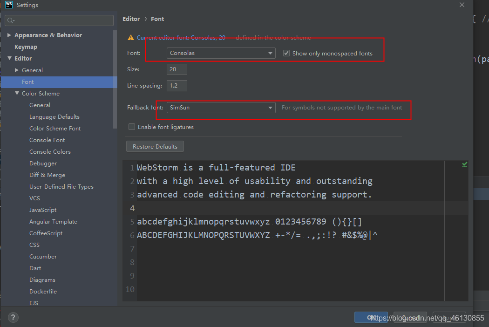Screen dimensions: 489x327
Task: Click the search magnifier icon in settings
Action: [x=11, y=20]
